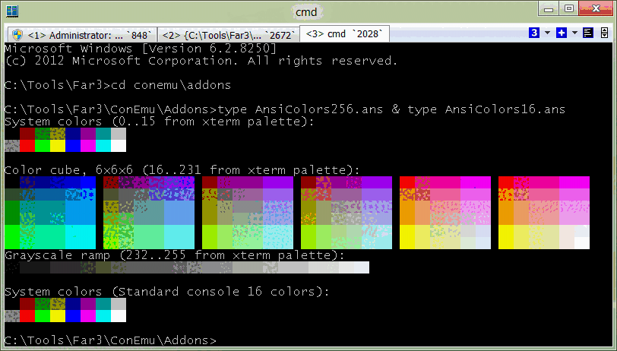The image size is (617, 351).
Task: Switch to the <2> C:\Tools\Far3 tab
Action: [229, 35]
